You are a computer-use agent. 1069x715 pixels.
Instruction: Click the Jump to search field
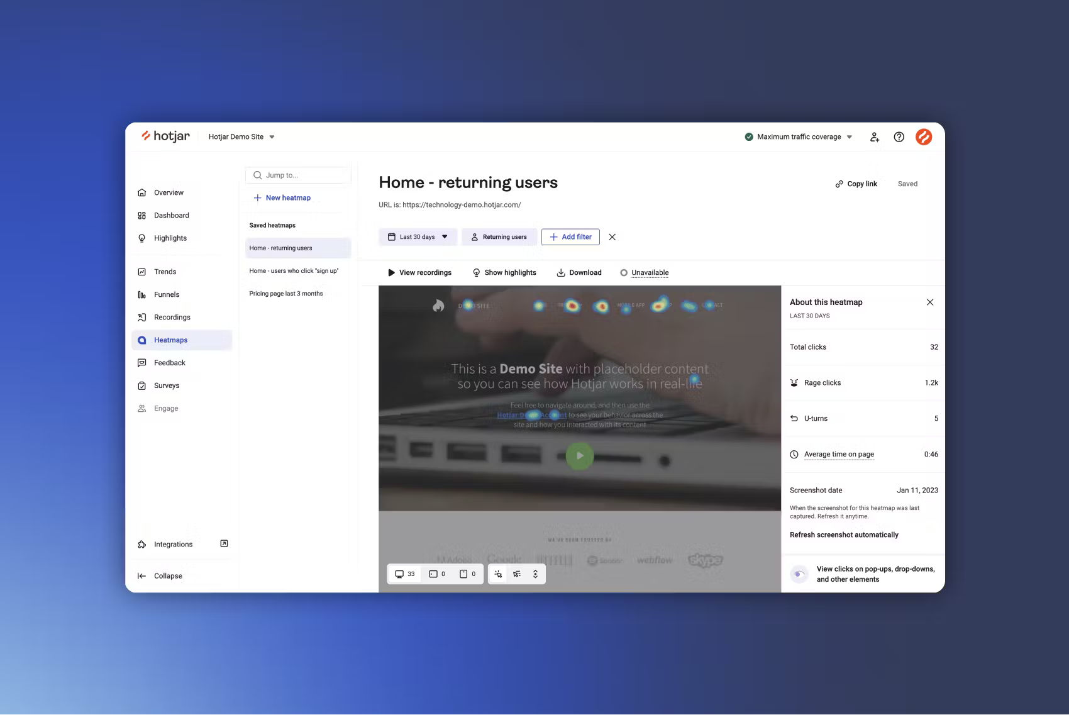298,175
